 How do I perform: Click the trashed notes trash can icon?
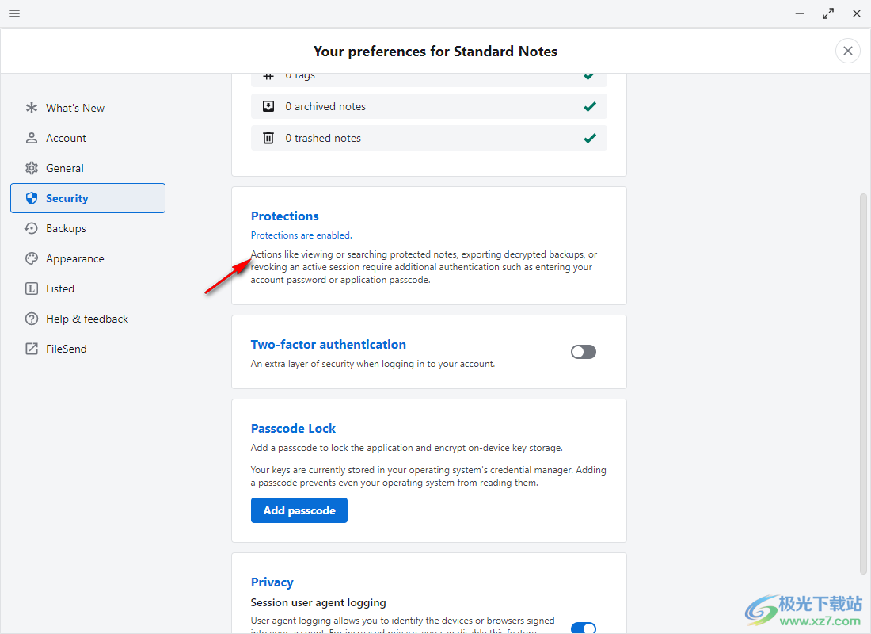pos(268,138)
